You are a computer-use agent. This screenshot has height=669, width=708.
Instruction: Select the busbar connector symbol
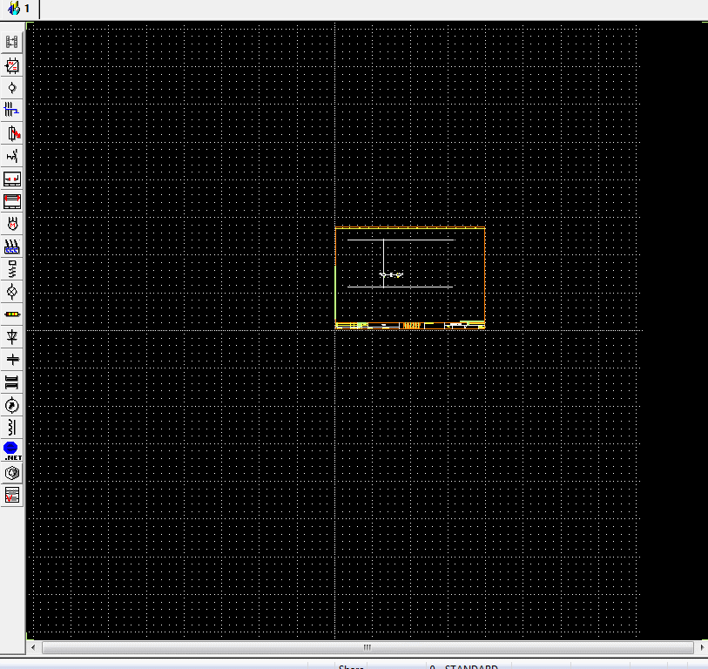click(x=11, y=382)
